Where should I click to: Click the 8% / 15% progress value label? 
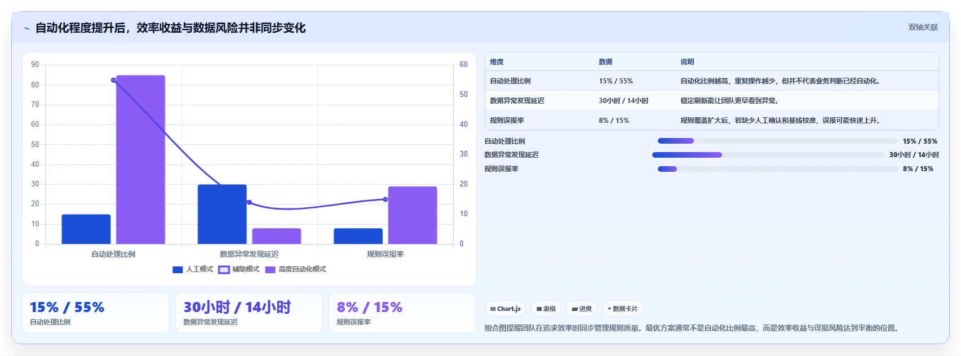pos(918,169)
